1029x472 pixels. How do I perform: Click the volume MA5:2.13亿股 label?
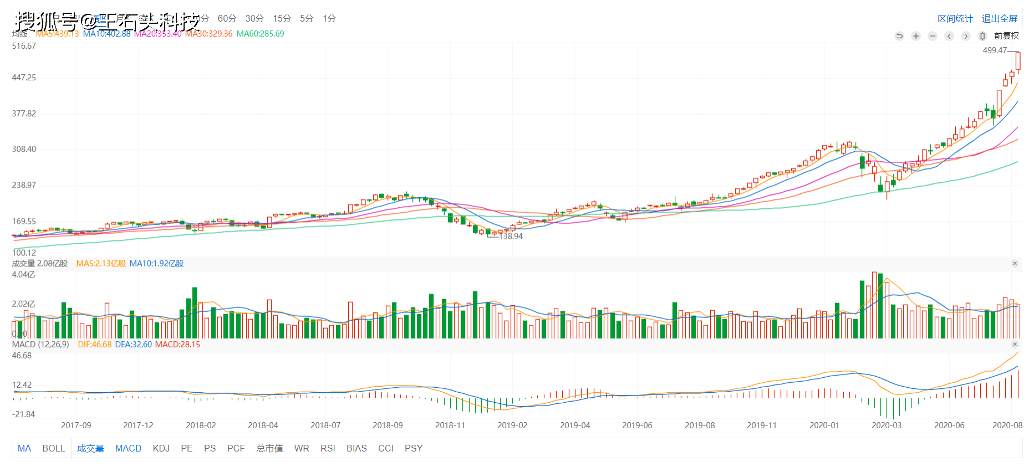pos(101,264)
